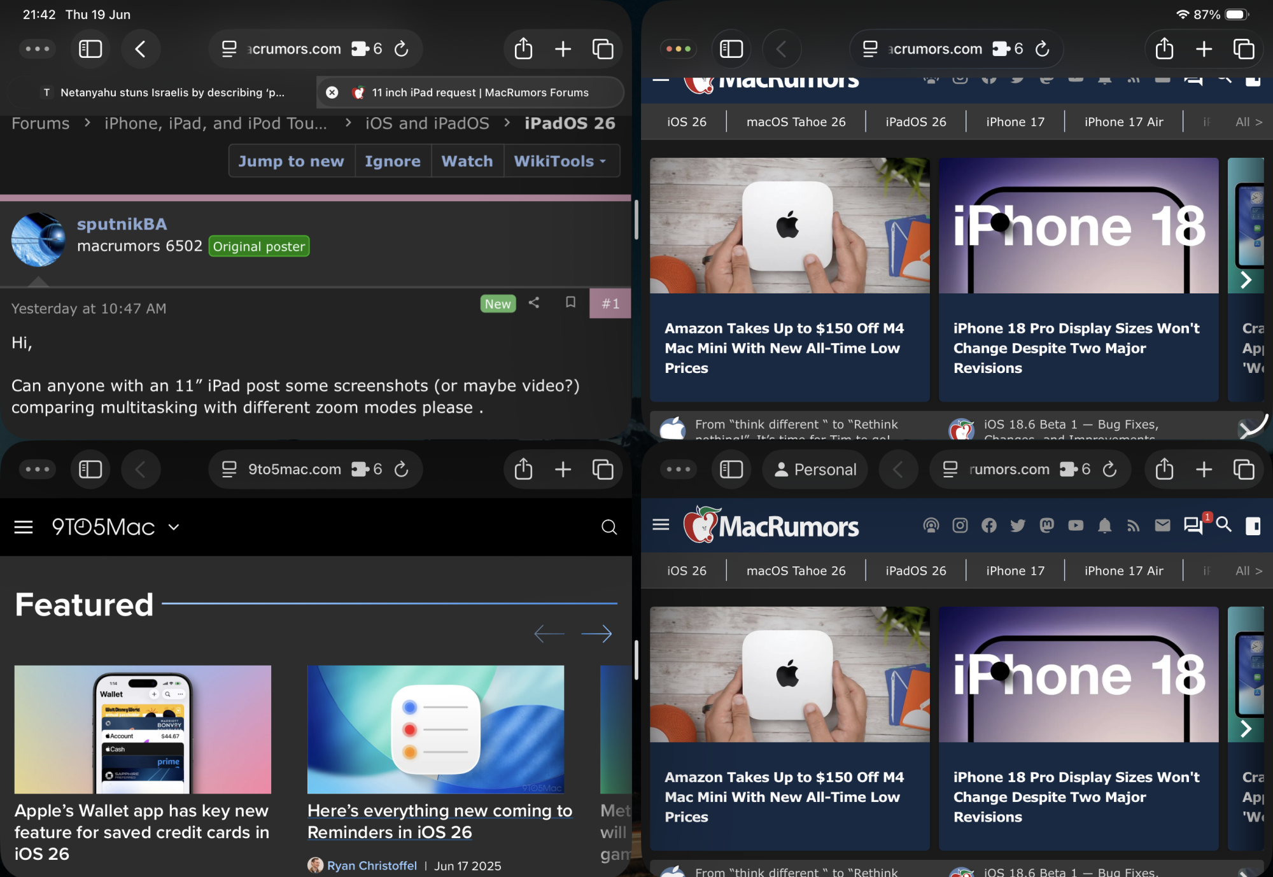Screen dimensions: 1273x877
Task: Click share icon on forum post
Action: [534, 303]
